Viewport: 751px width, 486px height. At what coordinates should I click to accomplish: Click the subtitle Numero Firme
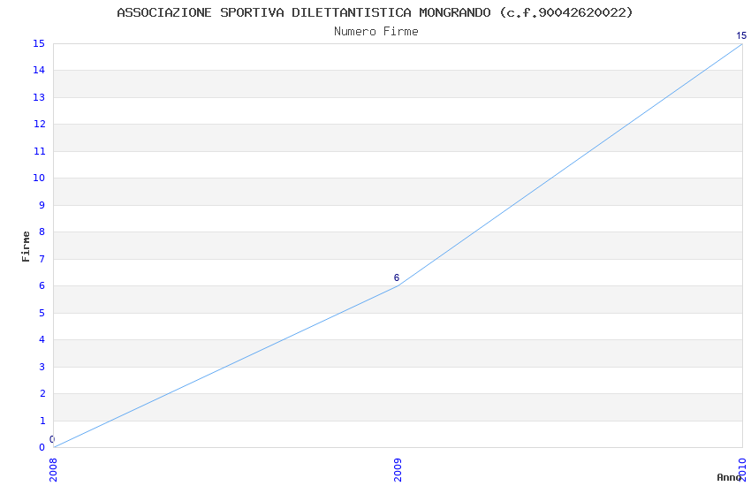point(376,32)
